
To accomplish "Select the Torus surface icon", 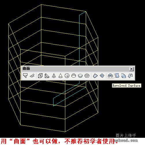I will 87,76.
